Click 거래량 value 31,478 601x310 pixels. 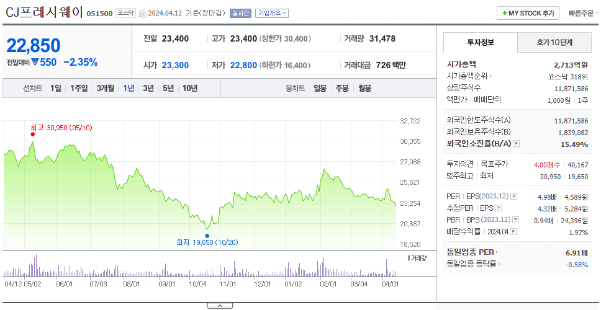382,38
